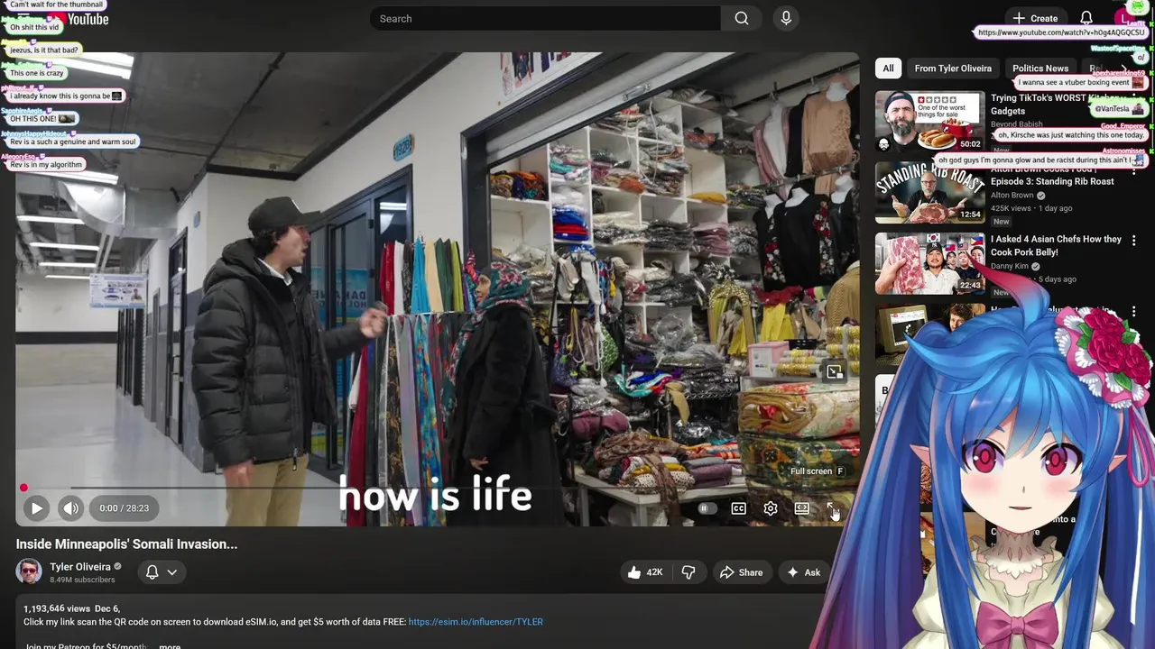
Task: Click the 0:00 / 28:23 time display
Action: (x=125, y=508)
